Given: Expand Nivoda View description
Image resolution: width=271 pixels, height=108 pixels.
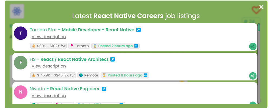Looking at the screenshot, I should tap(49, 96).
